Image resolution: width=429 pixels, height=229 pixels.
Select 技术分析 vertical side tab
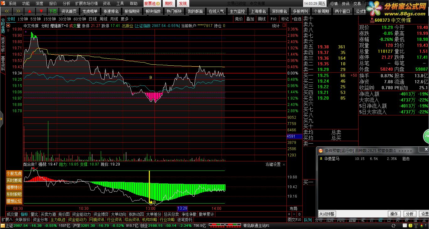[x=3, y=45]
